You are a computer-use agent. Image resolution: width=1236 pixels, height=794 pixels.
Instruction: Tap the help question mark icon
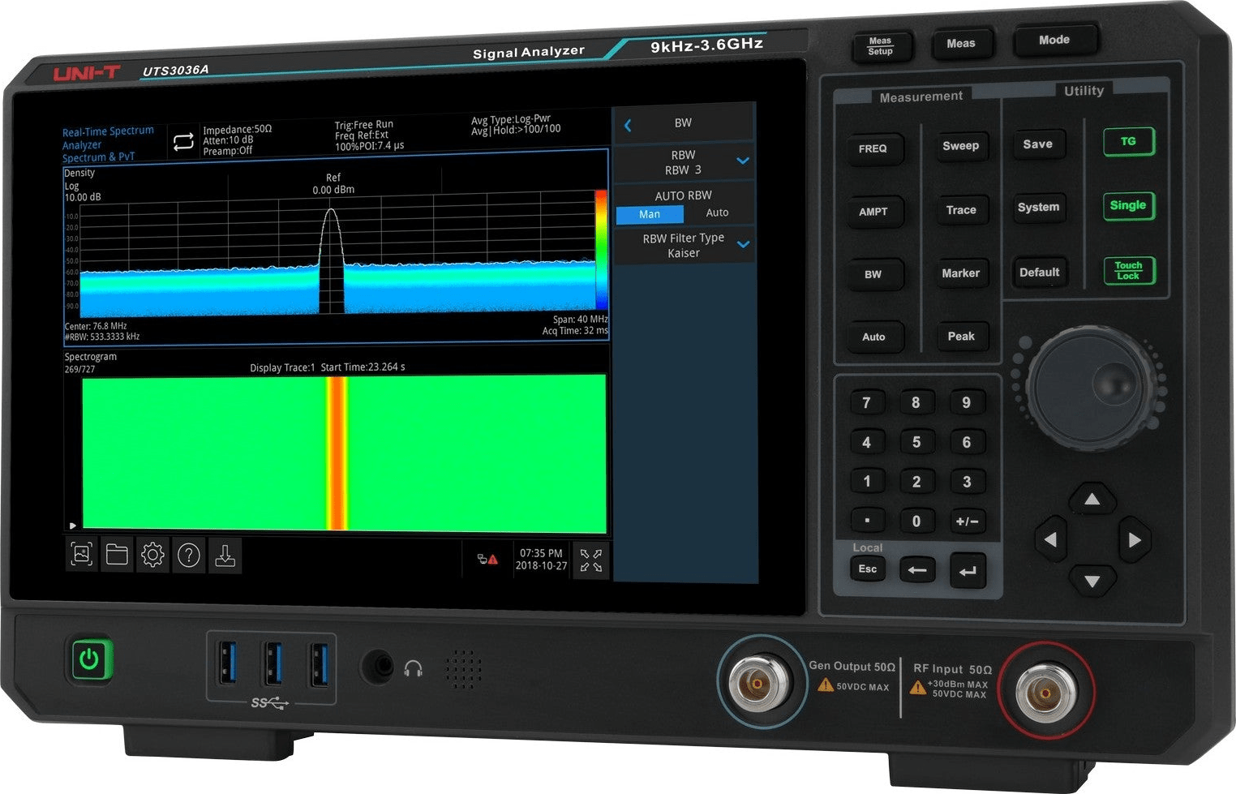(189, 556)
